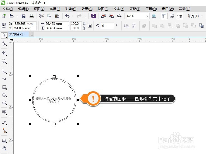Screen dimensions: 206x154
Task: Select the Pick tool
Action: click(x=4, y=35)
